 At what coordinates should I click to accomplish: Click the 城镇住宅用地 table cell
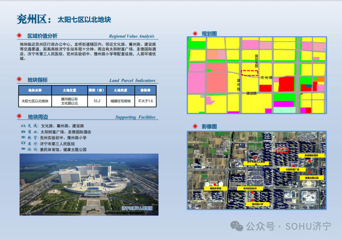121,101
